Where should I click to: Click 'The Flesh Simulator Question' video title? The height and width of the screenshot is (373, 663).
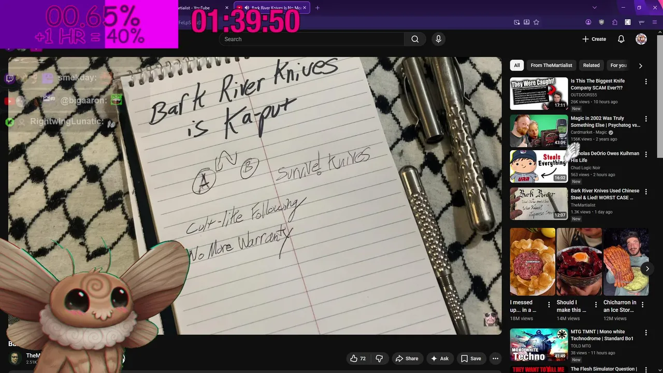pyautogui.click(x=603, y=369)
